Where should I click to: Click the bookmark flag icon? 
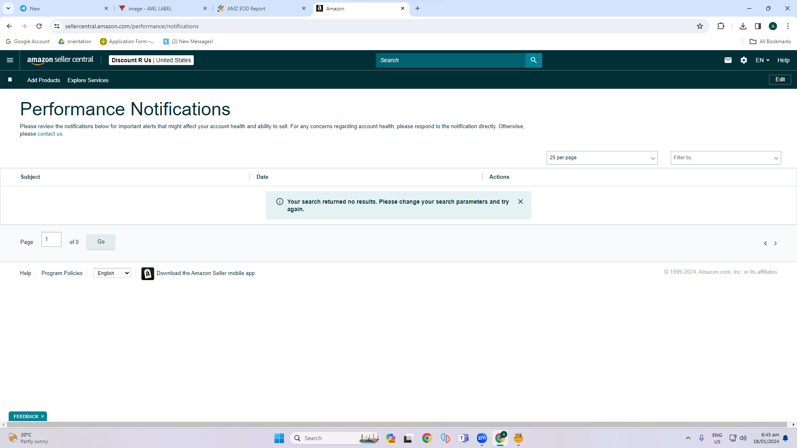[10, 80]
